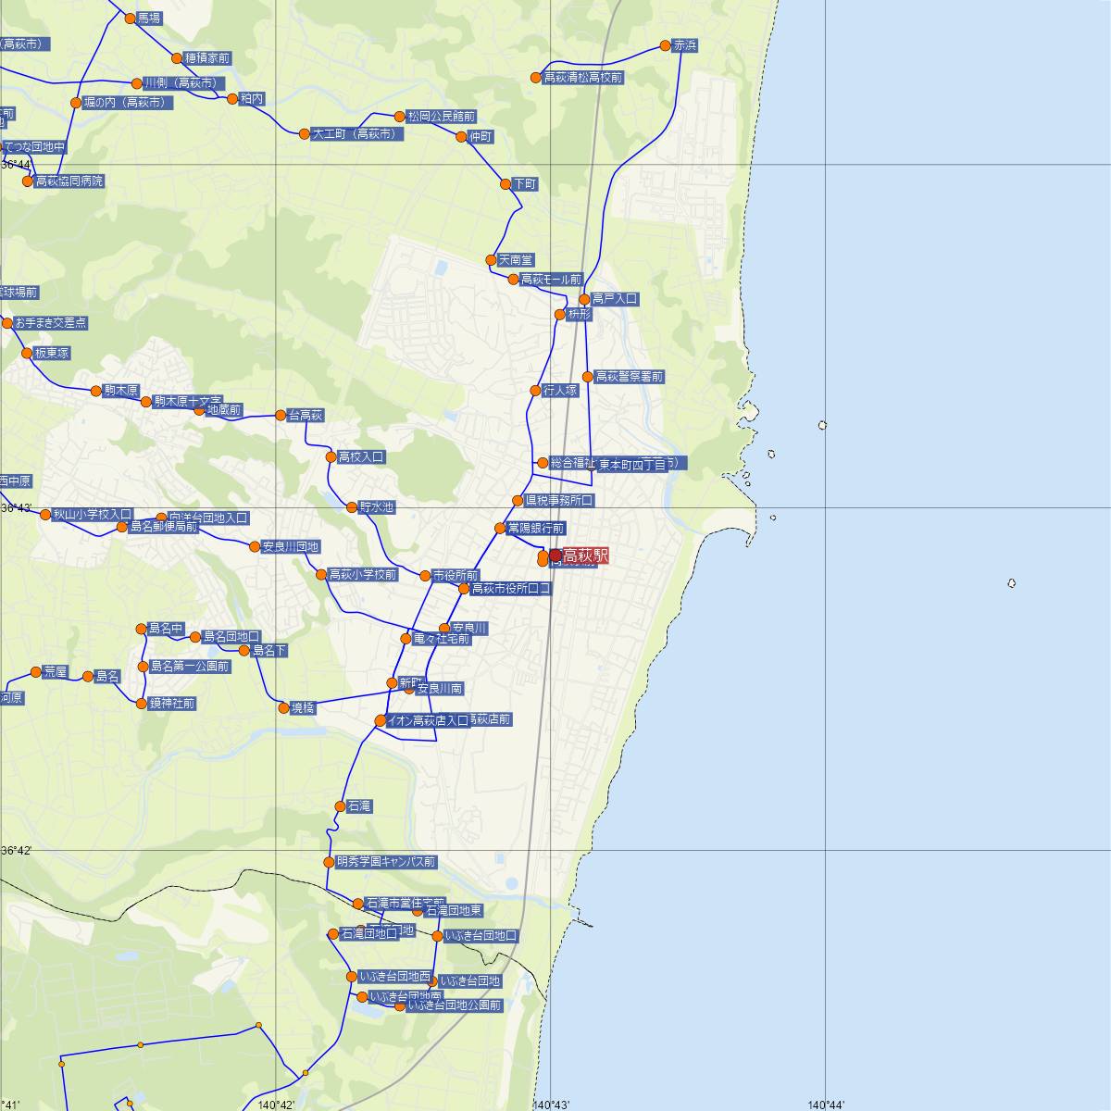The width and height of the screenshot is (1111, 1111).
Task: Click the 高萩小学校前 label
Action: 363,575
